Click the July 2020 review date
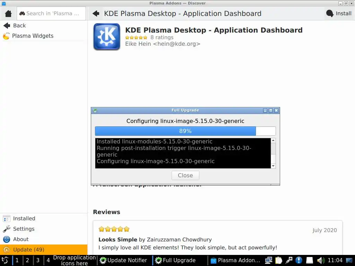This screenshot has width=355, height=266. (324, 230)
